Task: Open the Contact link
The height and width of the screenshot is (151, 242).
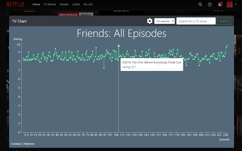Action: pyautogui.click(x=16, y=144)
